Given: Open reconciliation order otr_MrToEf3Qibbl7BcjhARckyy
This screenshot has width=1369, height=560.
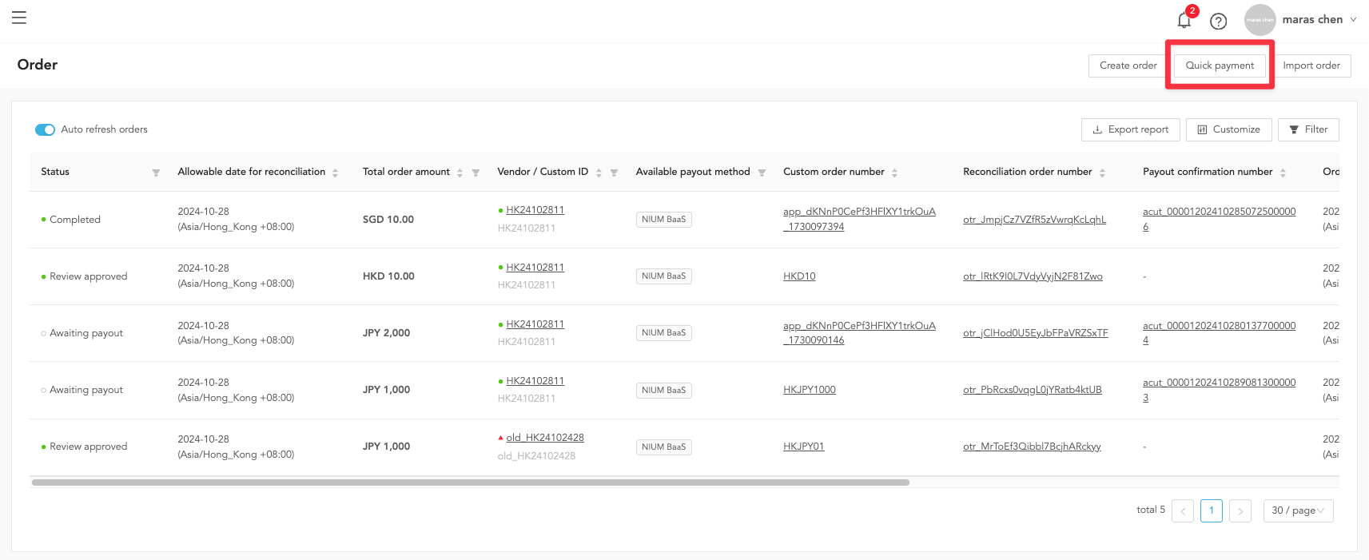Looking at the screenshot, I should click(1032, 447).
